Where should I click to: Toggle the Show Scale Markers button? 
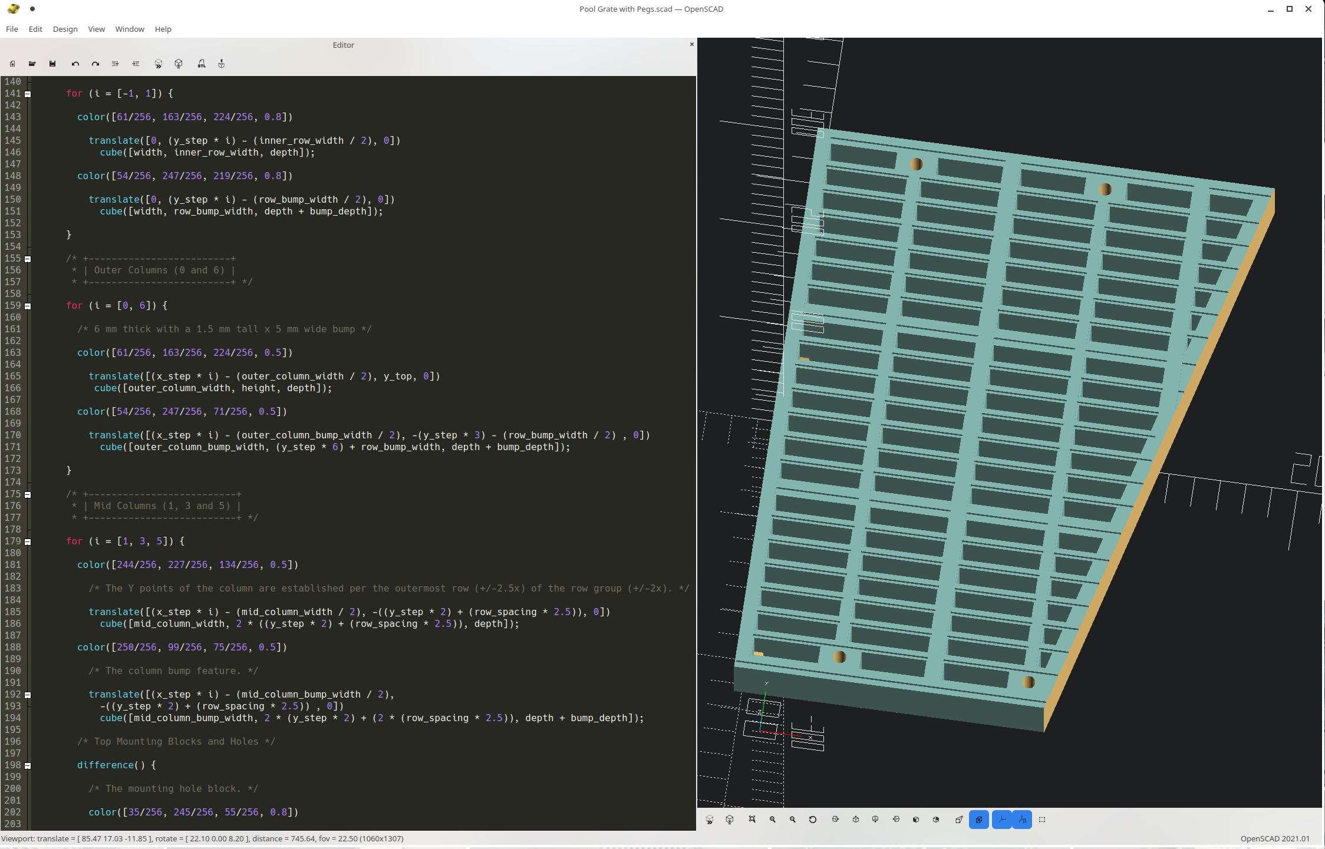(x=1023, y=820)
